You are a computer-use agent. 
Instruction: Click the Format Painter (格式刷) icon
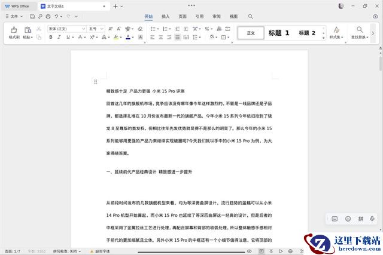(14, 30)
